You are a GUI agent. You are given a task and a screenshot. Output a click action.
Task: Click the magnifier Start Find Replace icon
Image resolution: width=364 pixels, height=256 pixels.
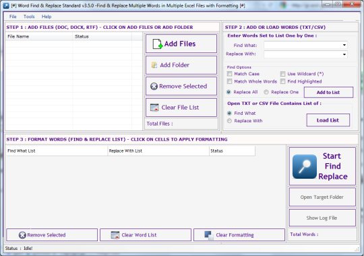click(x=305, y=167)
